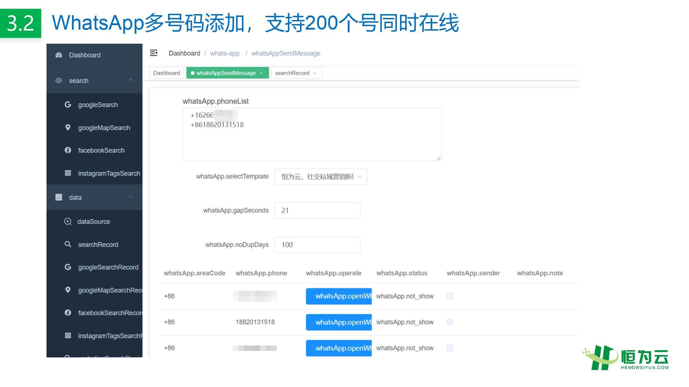Open googleSearchRecord in the sidebar
The width and height of the screenshot is (689, 387).
pos(94,267)
